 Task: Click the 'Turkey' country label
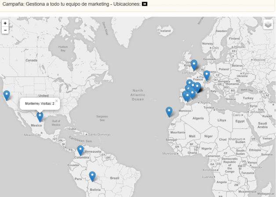point(248,98)
